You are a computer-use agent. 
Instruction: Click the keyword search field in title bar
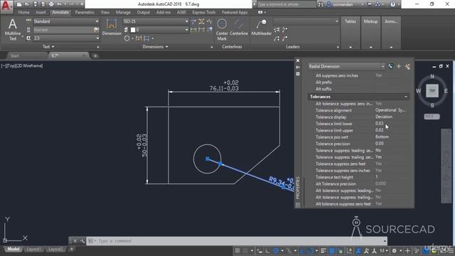pyautogui.click(x=287, y=4)
